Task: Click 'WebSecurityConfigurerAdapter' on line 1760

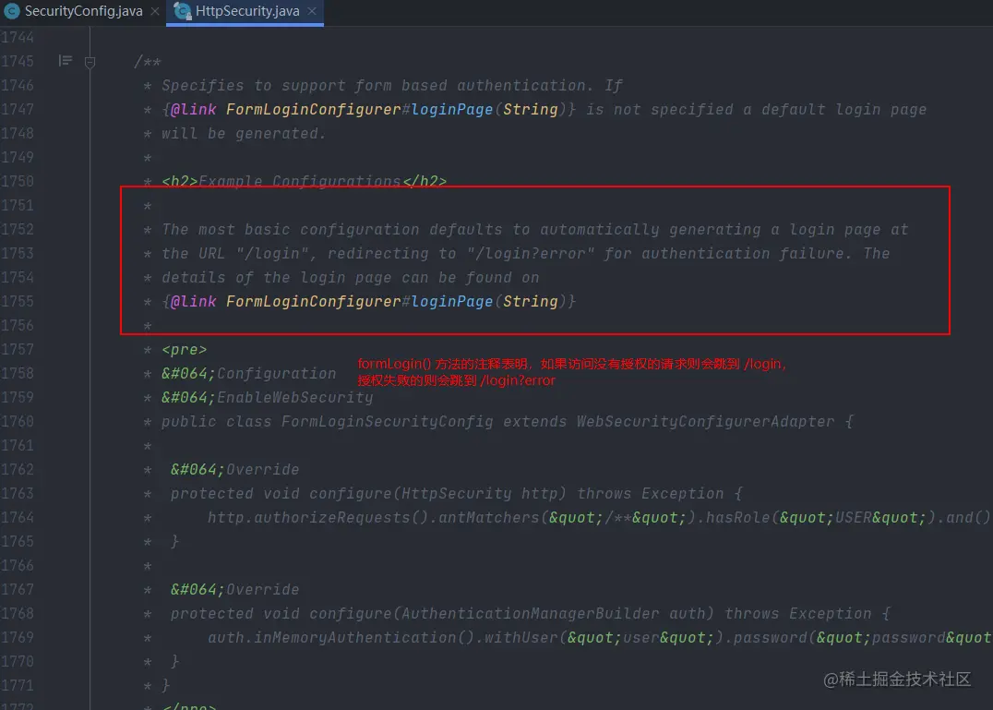Action: coord(705,422)
